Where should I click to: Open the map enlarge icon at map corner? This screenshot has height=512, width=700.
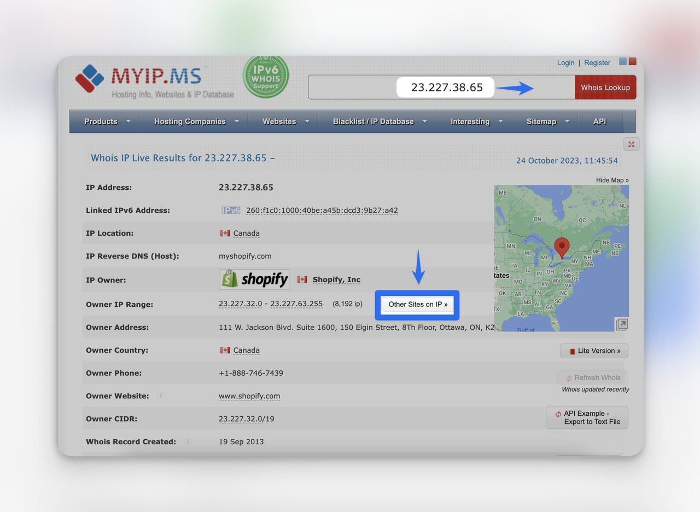[621, 324]
